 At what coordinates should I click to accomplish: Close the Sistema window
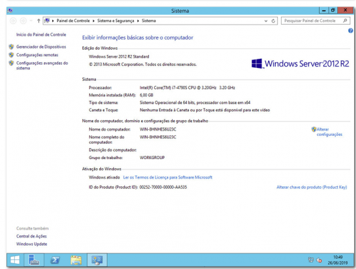345,10
